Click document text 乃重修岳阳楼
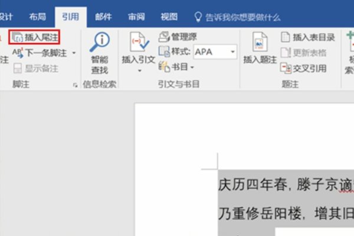Screen dimensions: 354x236 (x=260, y=214)
